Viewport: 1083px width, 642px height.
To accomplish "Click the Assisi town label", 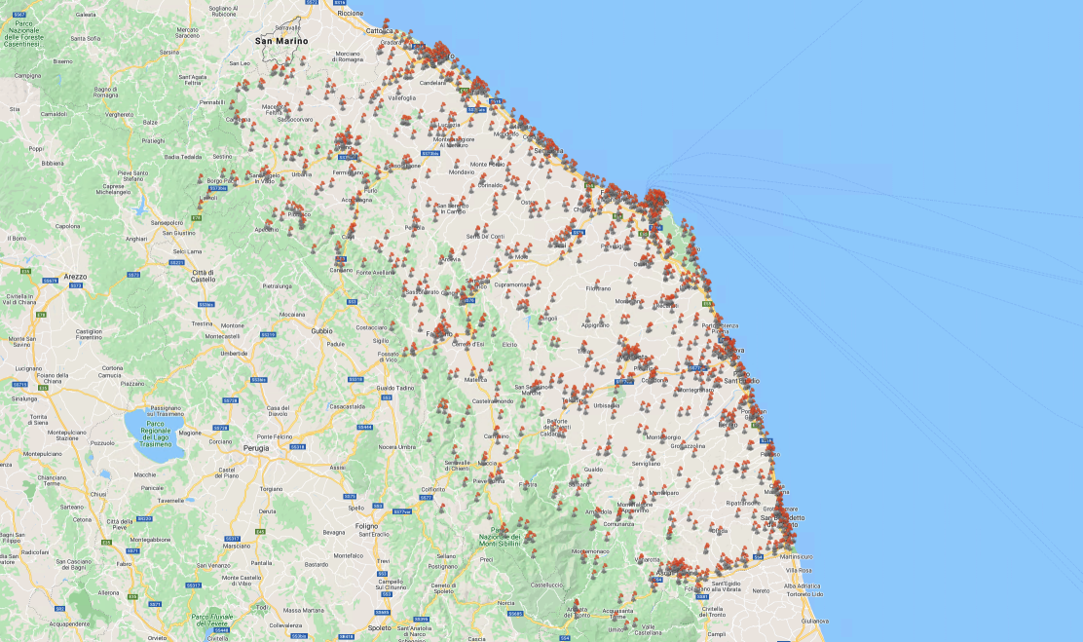I will tap(337, 468).
